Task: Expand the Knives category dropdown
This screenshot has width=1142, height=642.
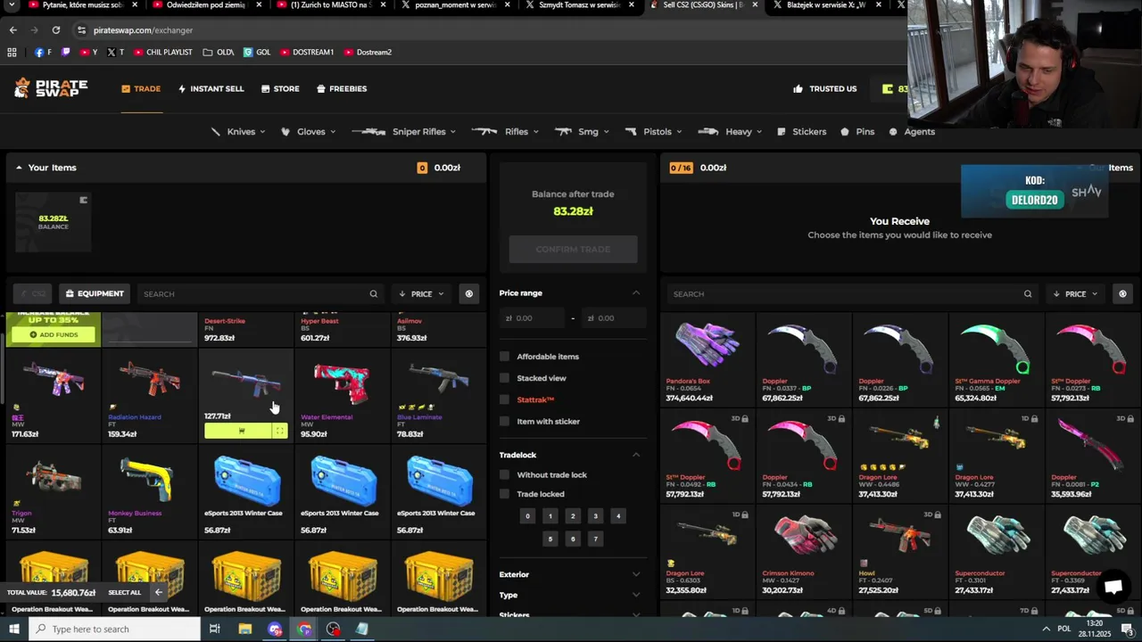Action: click(238, 132)
